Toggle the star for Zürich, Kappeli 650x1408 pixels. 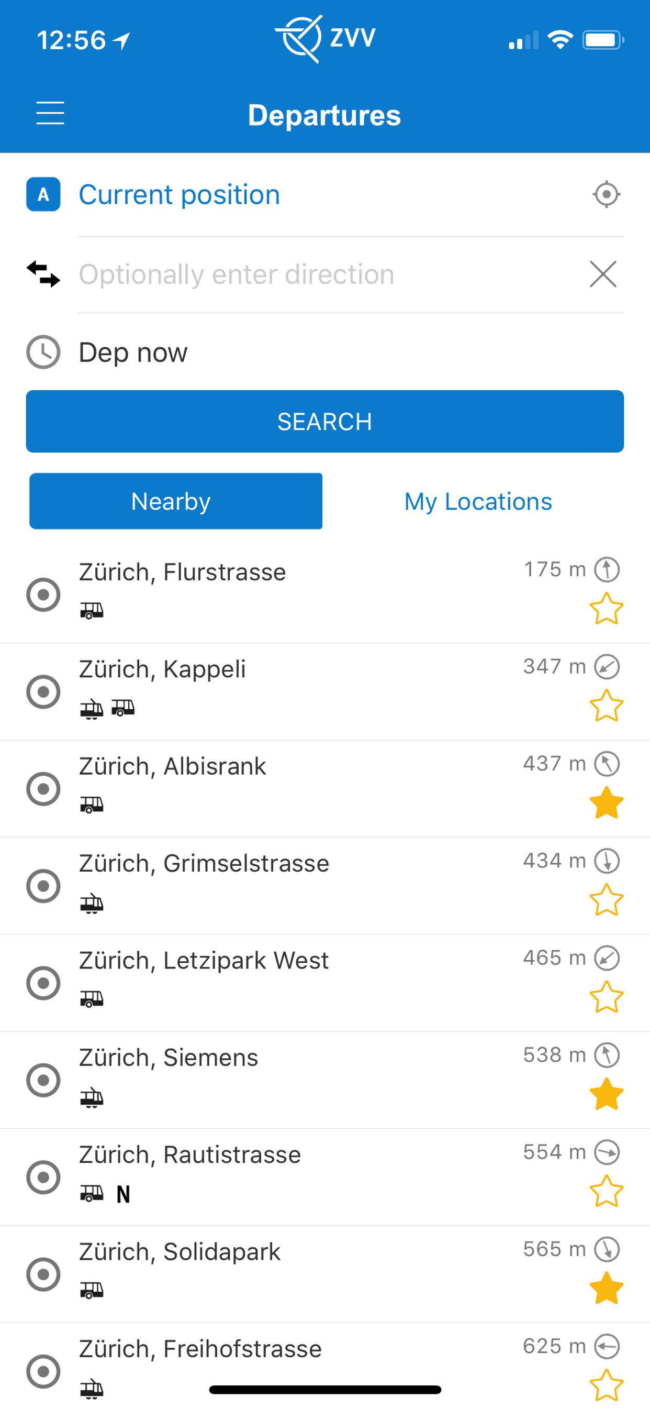pyautogui.click(x=607, y=705)
